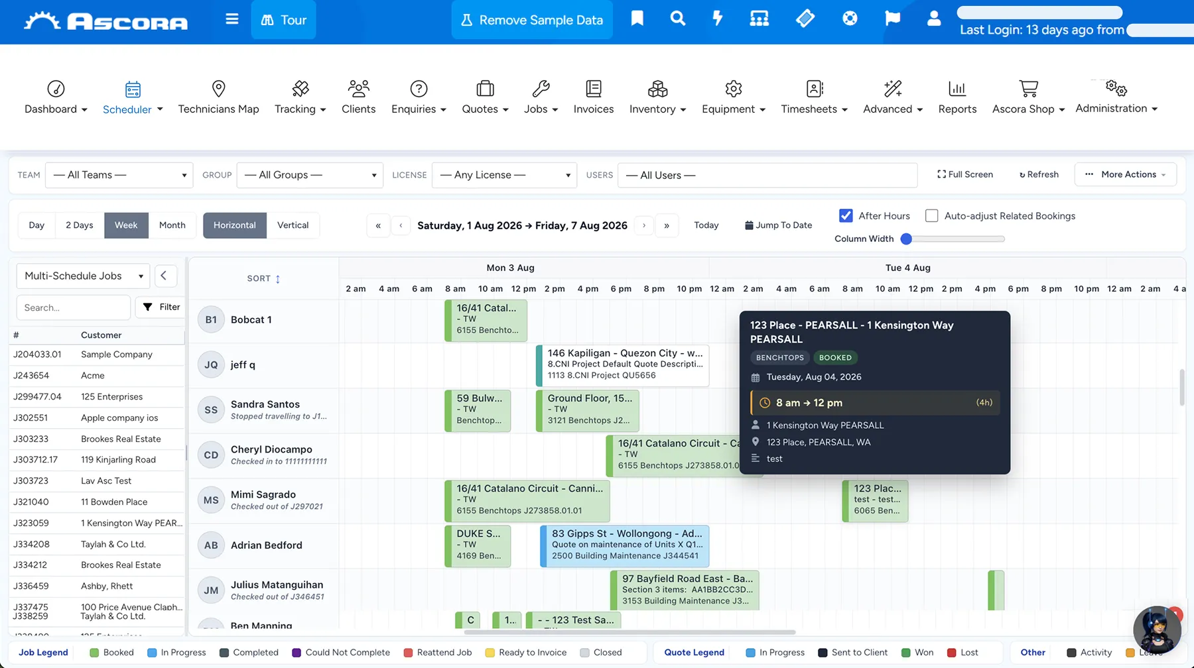Expand the Scheduler menu arrow
The image size is (1194, 668).
pyautogui.click(x=160, y=109)
